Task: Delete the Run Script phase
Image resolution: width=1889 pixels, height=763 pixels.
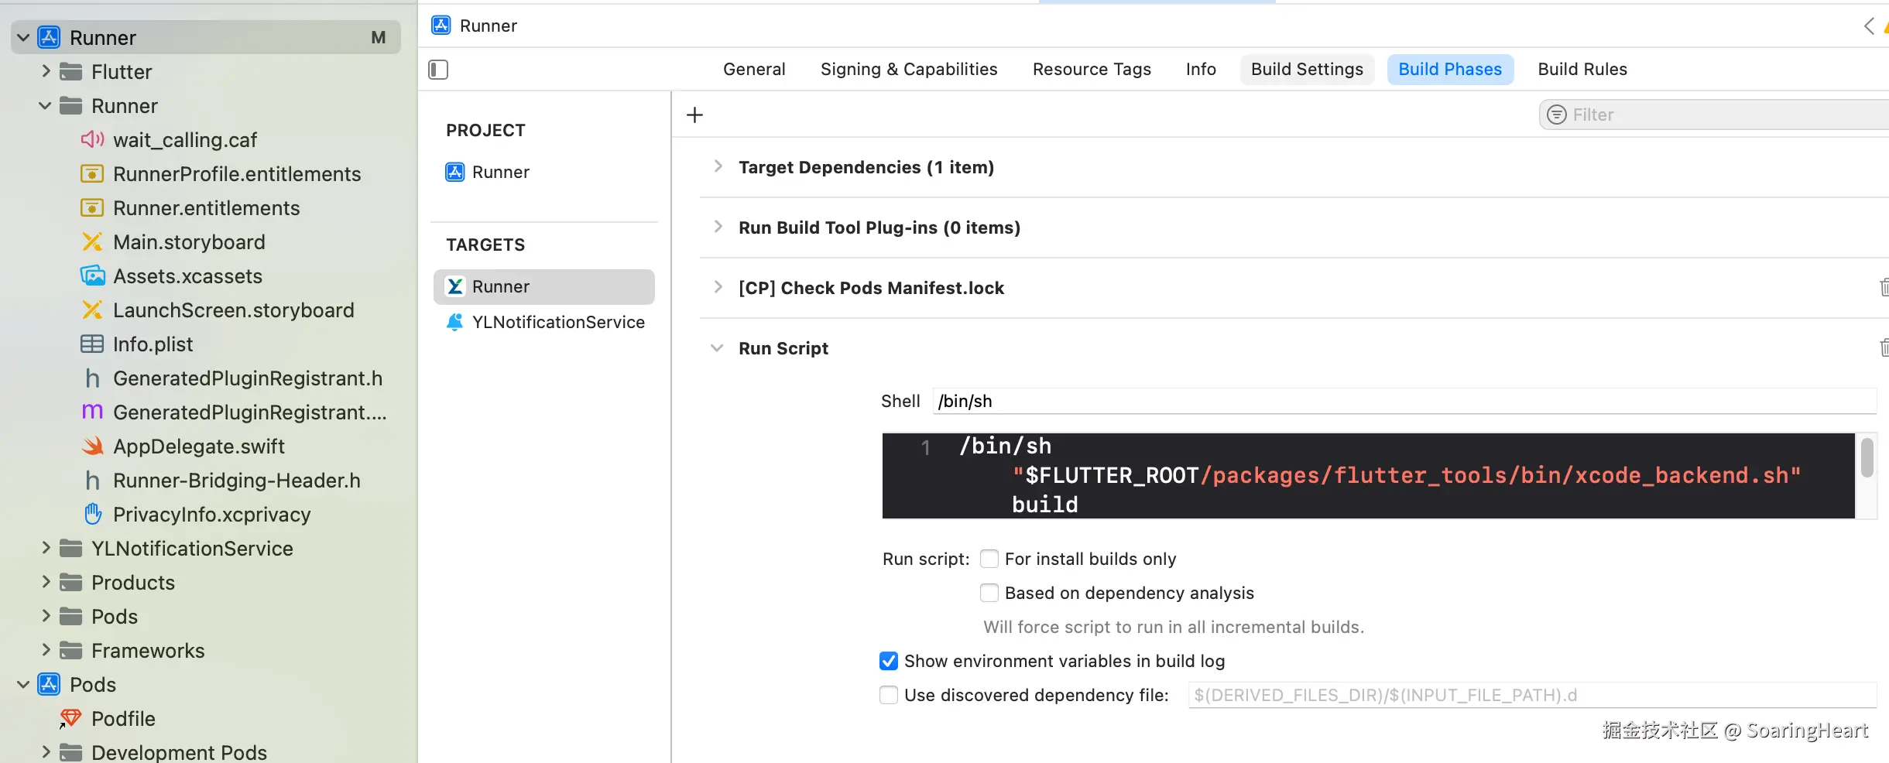Action: [x=1883, y=347]
